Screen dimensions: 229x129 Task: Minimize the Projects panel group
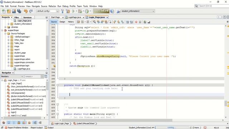[x=47, y=17]
